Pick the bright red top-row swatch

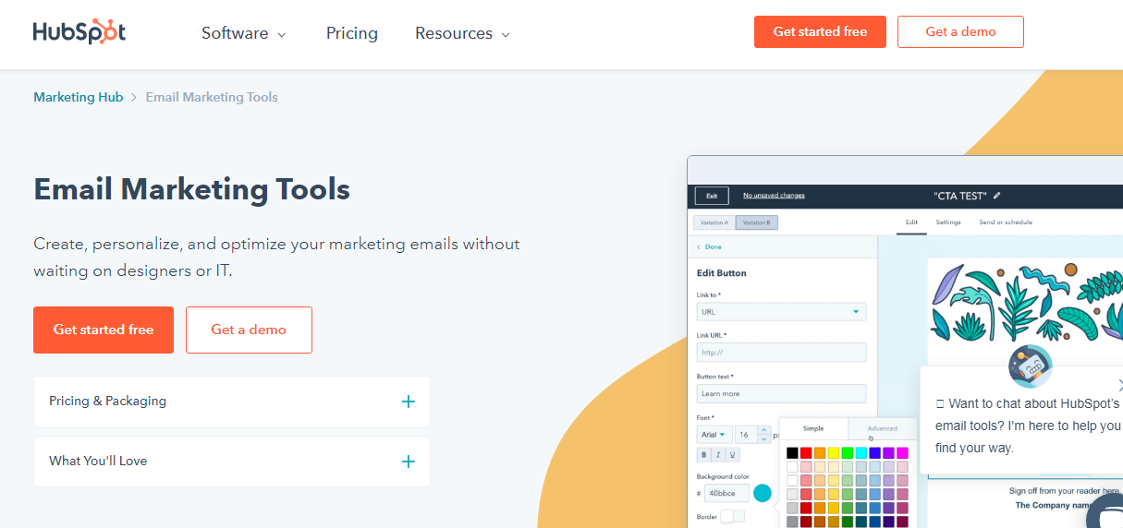(x=806, y=452)
